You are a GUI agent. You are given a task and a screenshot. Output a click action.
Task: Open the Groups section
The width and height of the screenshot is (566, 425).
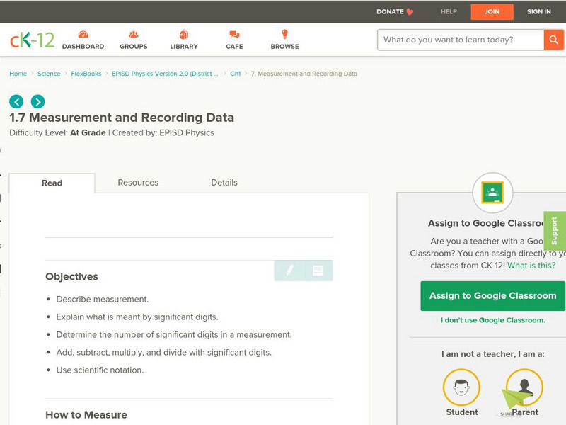[134, 40]
